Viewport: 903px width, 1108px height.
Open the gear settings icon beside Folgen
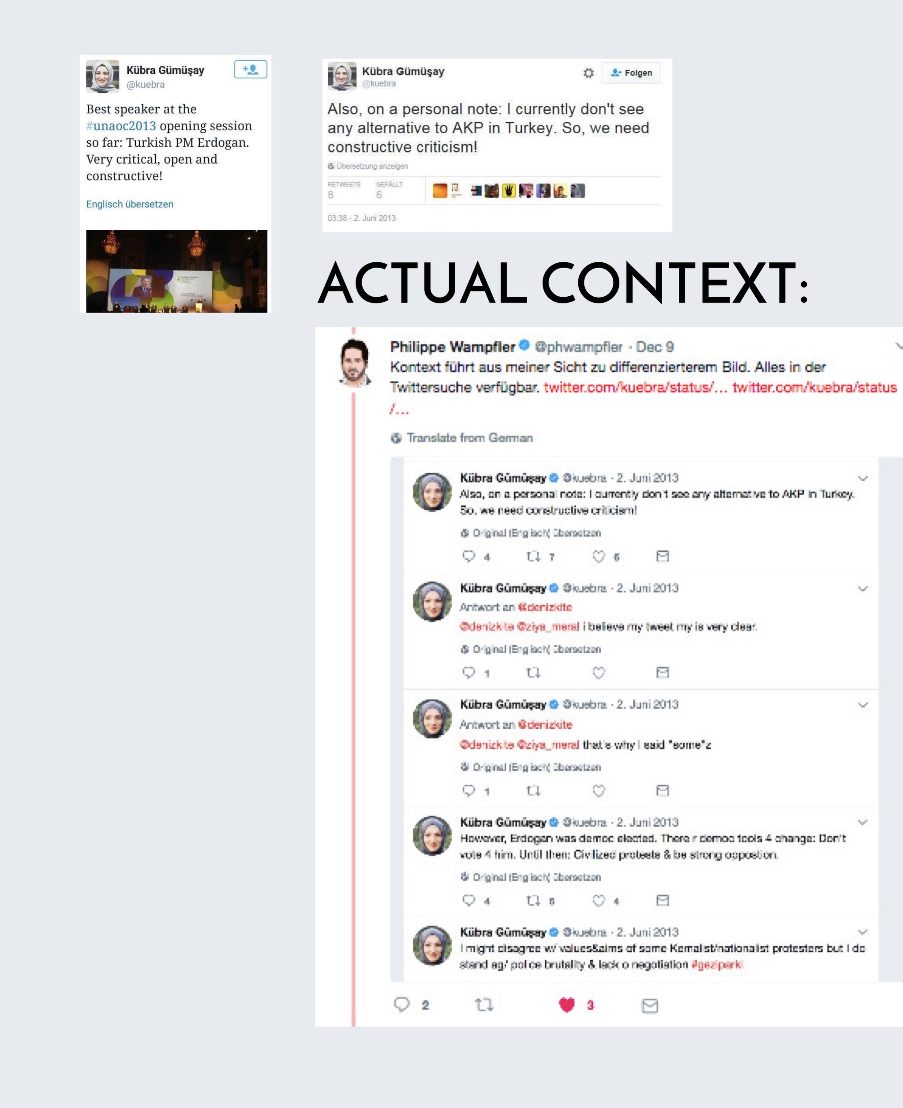588,73
